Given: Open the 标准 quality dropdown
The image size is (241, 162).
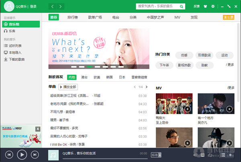Looking at the screenshot, I should [x=156, y=155].
